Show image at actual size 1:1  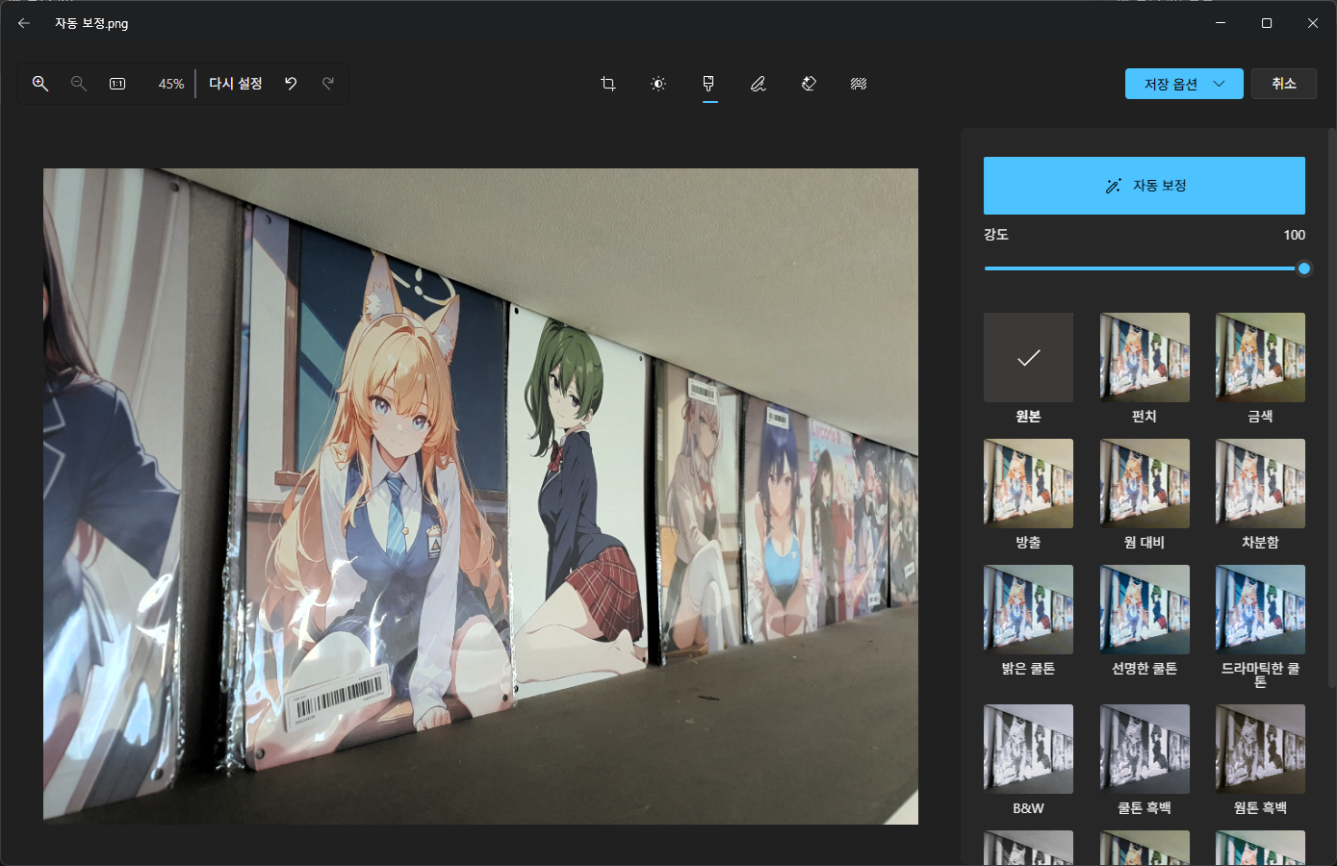pos(117,84)
